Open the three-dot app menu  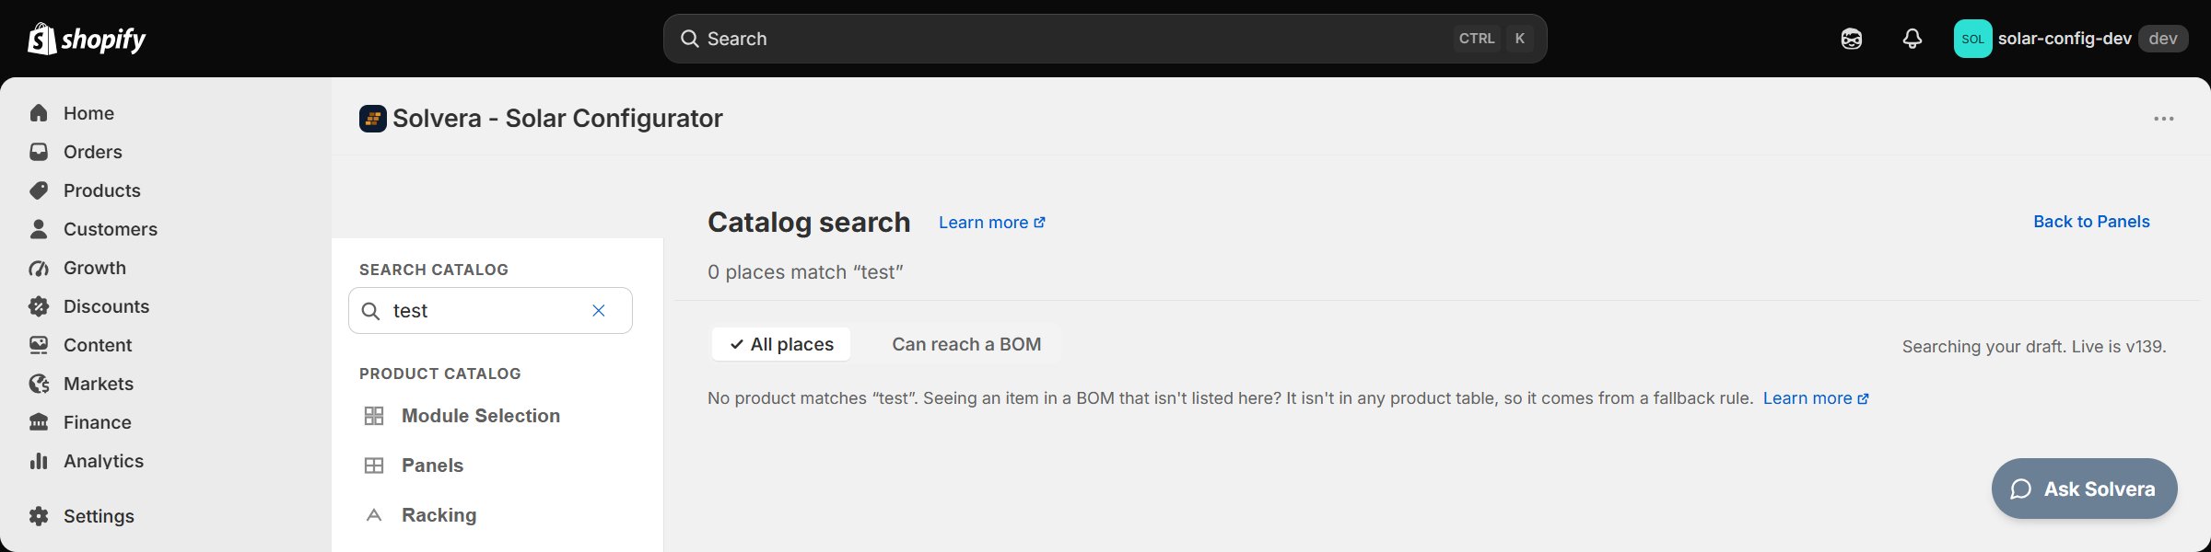2164,119
